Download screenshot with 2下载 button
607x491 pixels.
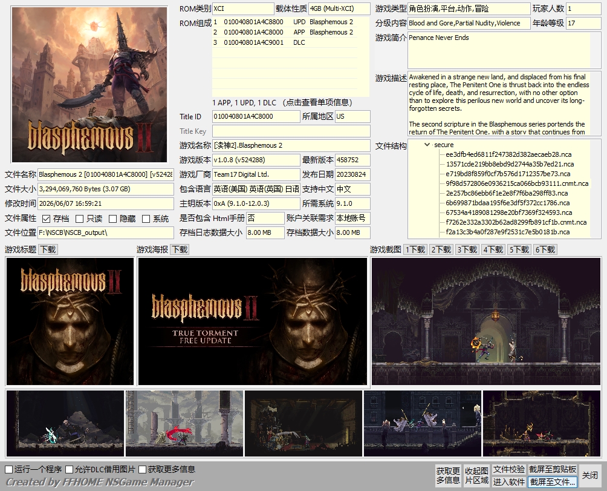click(x=441, y=249)
